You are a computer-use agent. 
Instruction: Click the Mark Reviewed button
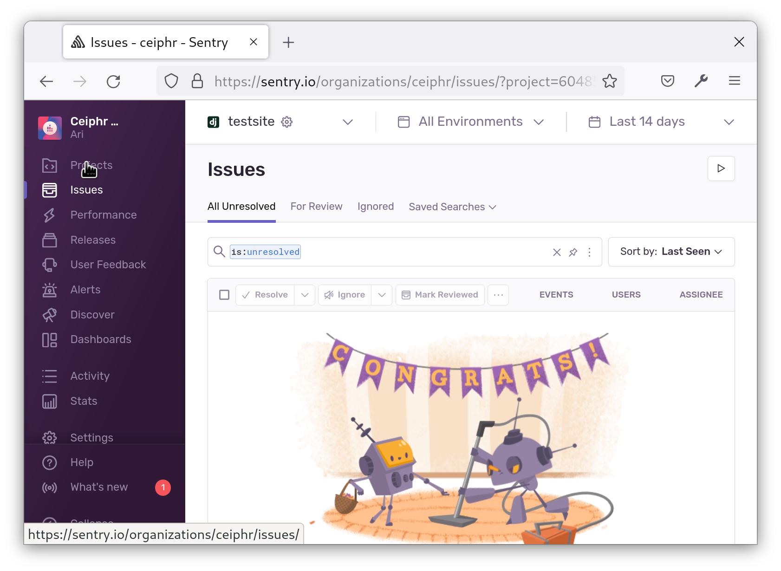pyautogui.click(x=439, y=295)
